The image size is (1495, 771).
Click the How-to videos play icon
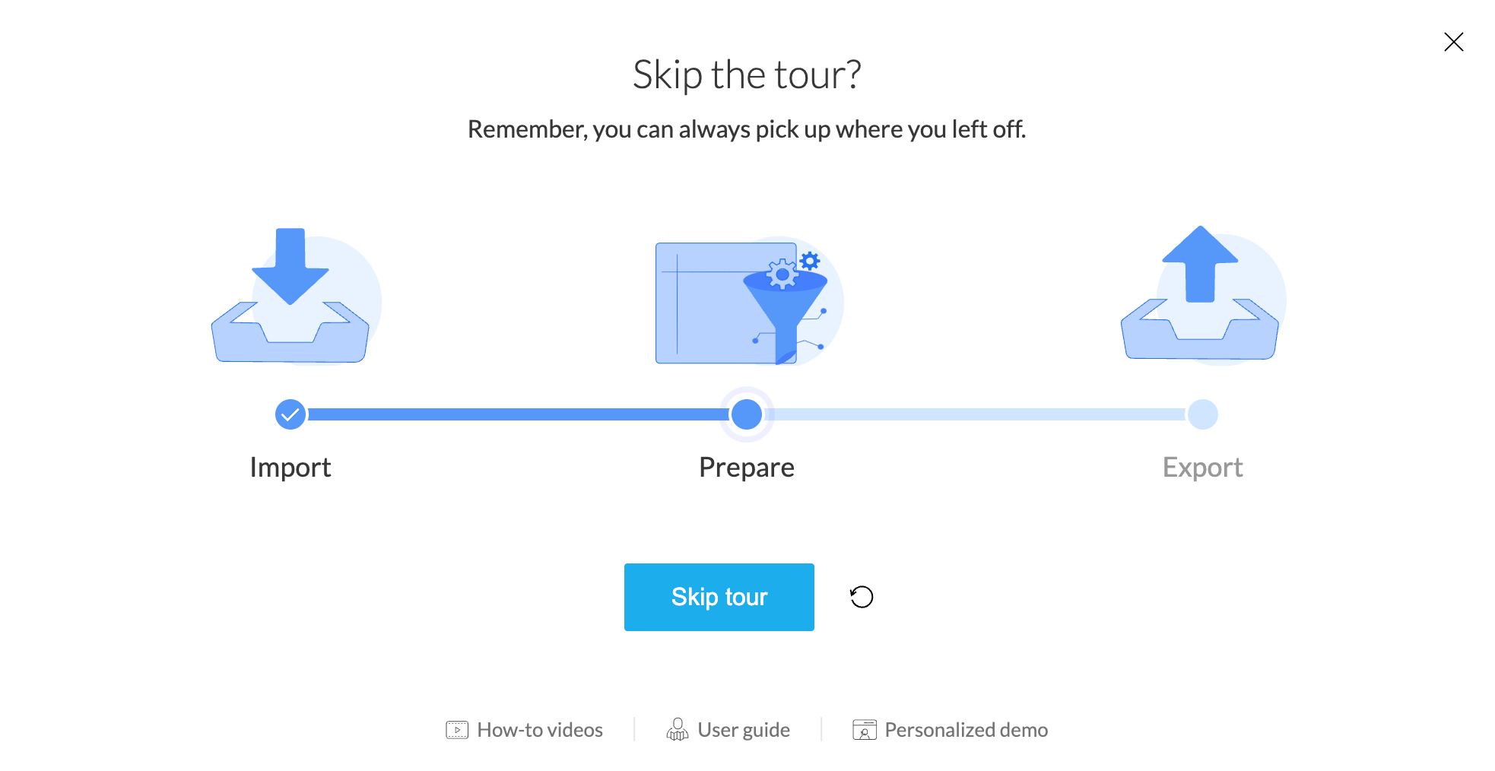pos(457,730)
